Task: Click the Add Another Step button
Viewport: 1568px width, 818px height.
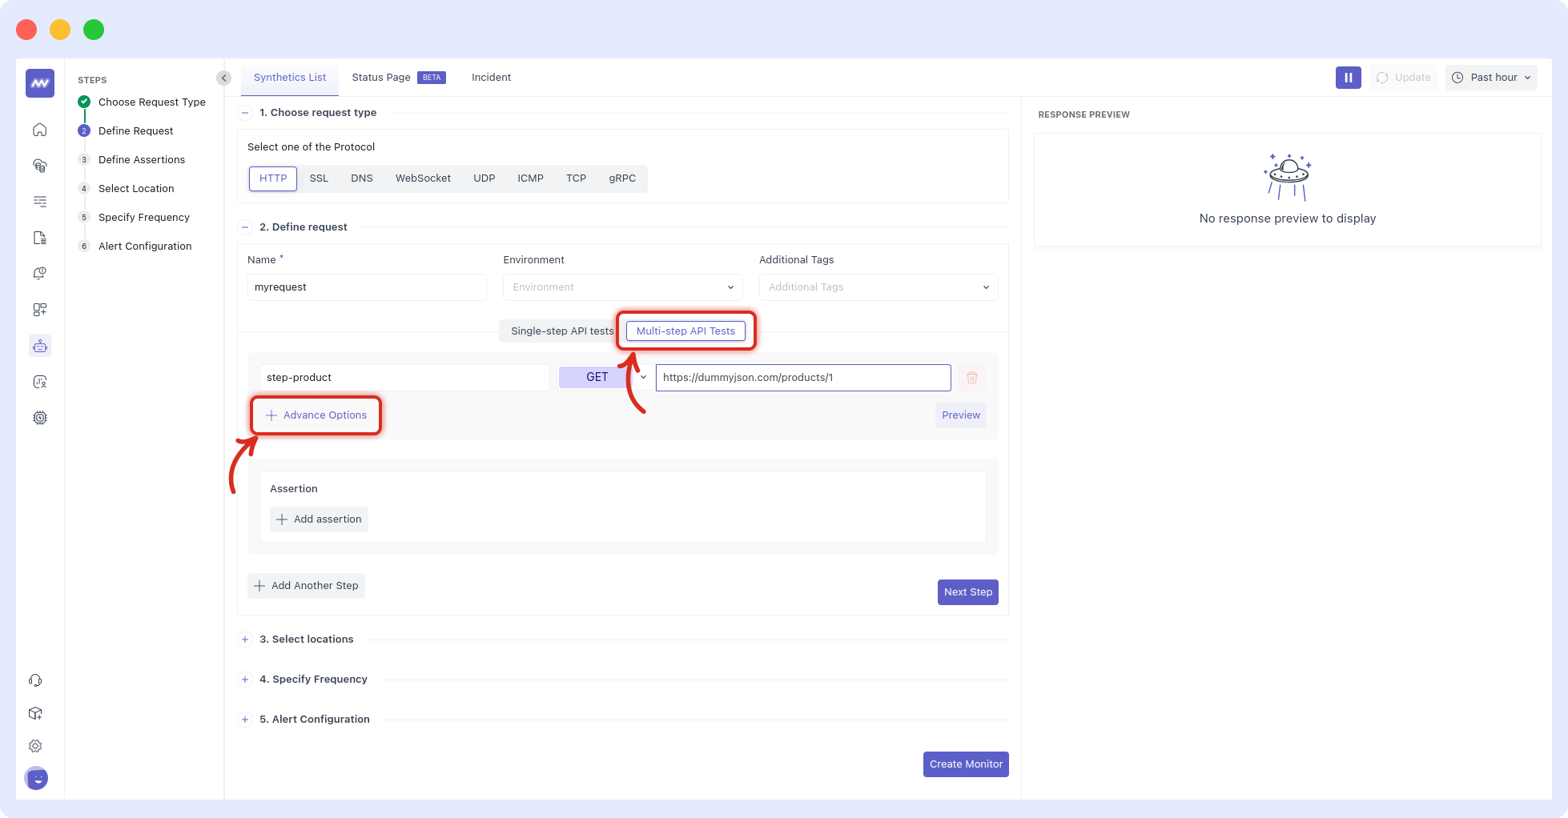Action: click(306, 585)
